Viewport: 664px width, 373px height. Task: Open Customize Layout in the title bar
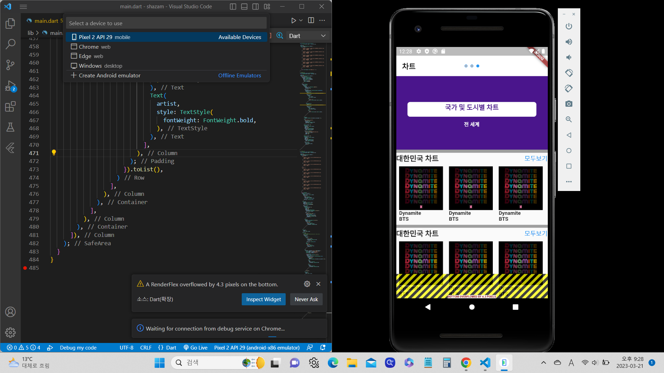pos(267,7)
